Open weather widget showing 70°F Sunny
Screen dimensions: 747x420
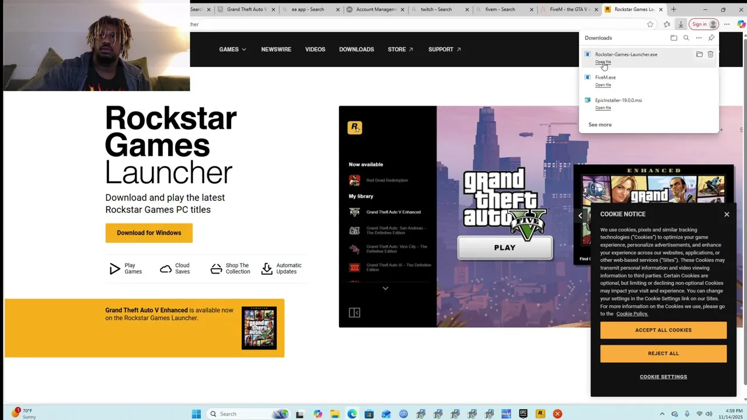pyautogui.click(x=24, y=414)
